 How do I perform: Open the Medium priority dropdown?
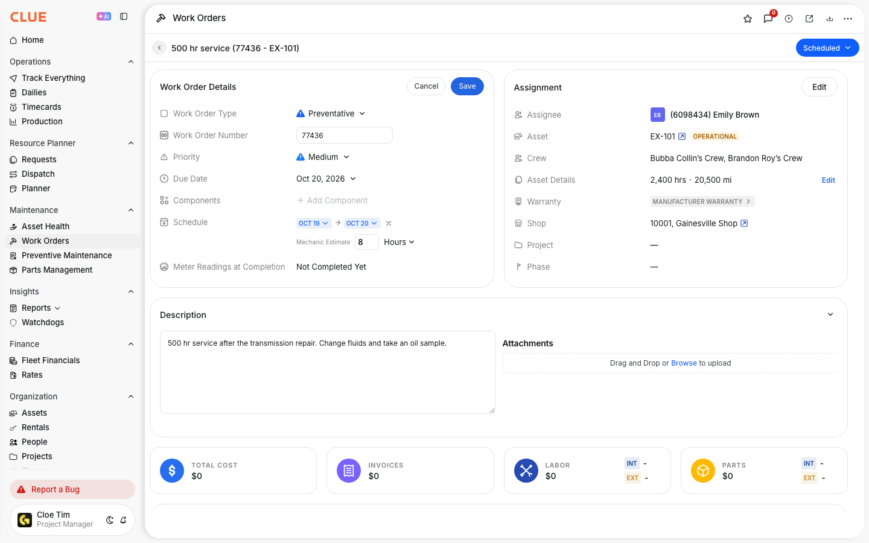(x=323, y=157)
